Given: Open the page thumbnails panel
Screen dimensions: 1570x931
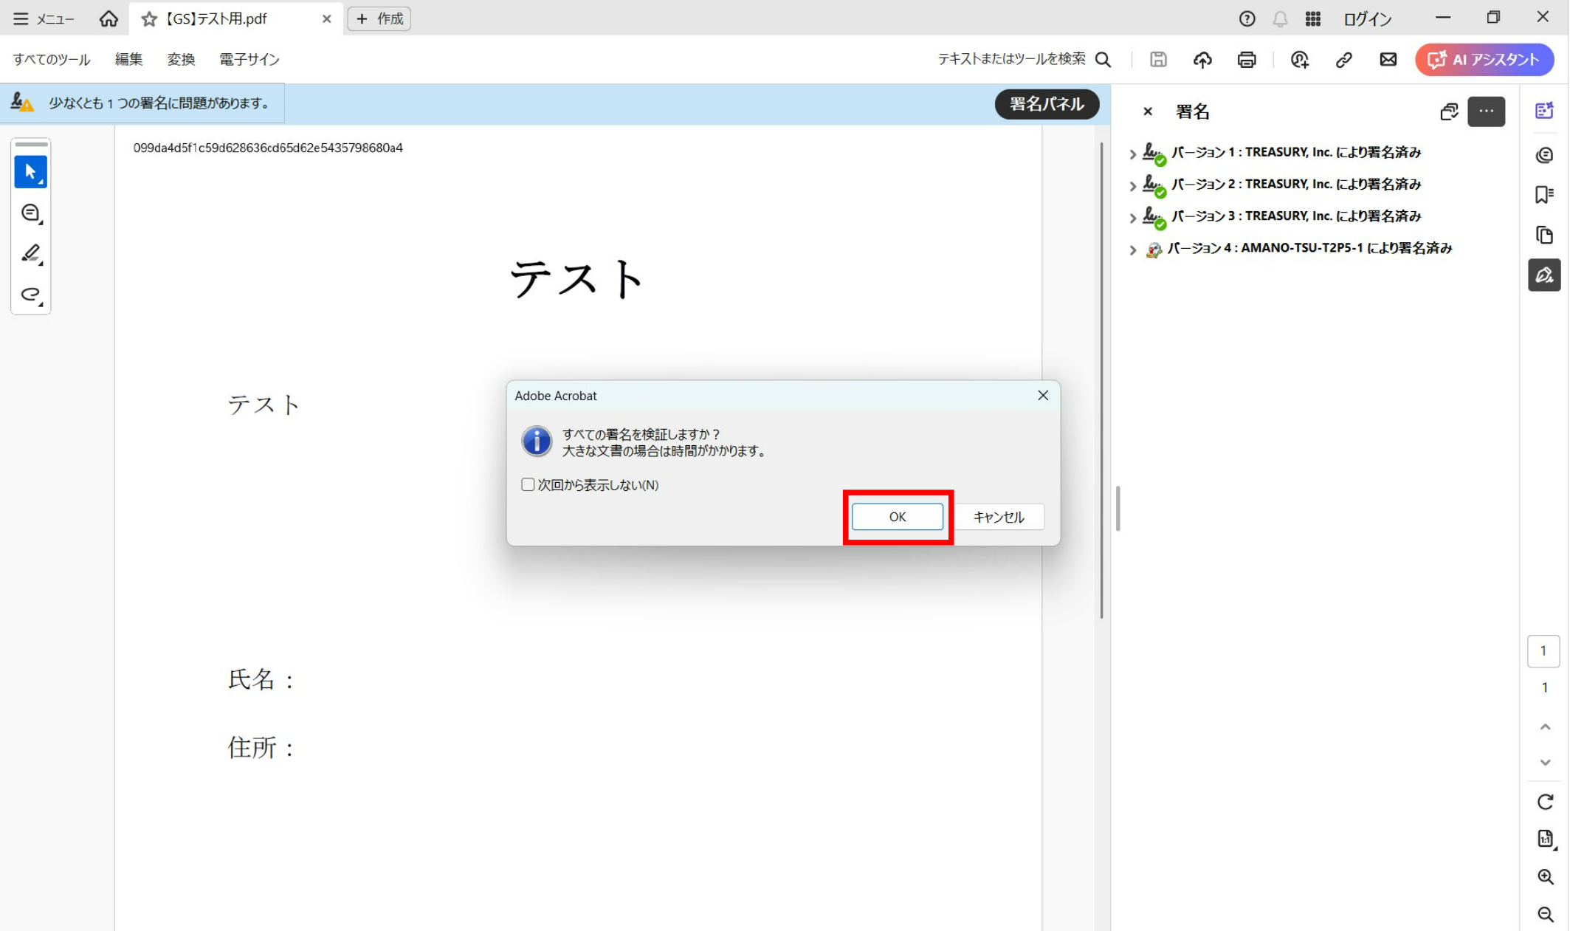Looking at the screenshot, I should click(1545, 234).
